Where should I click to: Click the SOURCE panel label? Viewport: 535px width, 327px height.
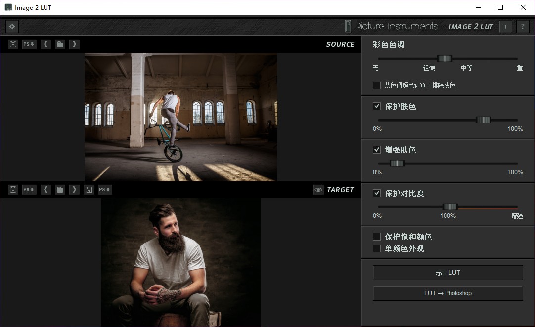coord(340,44)
